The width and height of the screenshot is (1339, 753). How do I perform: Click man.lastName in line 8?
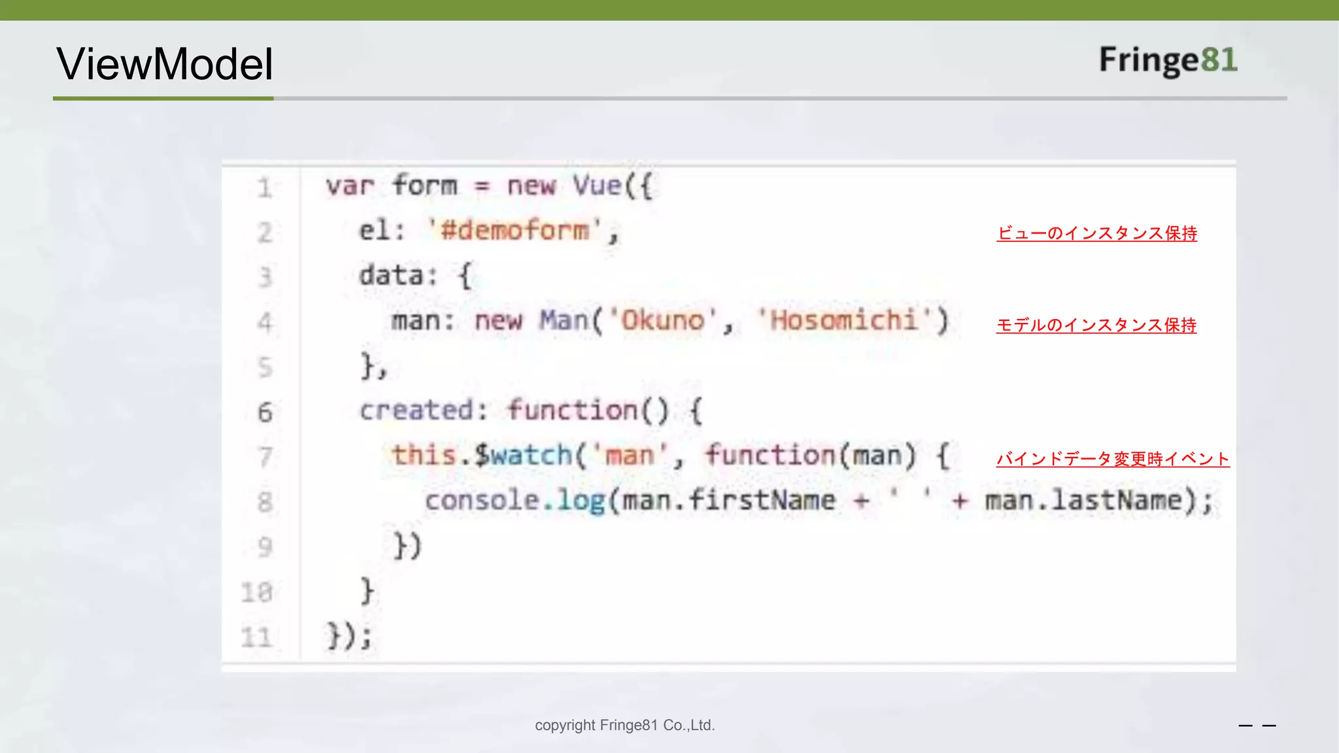coord(1083,501)
